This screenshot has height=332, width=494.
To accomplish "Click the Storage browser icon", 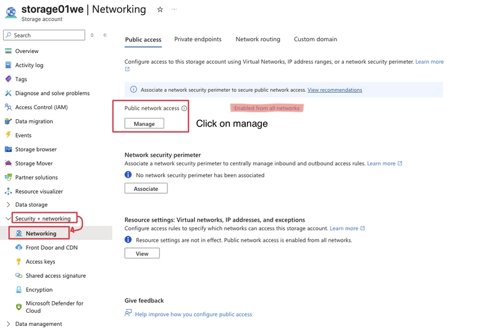I will 9,149.
